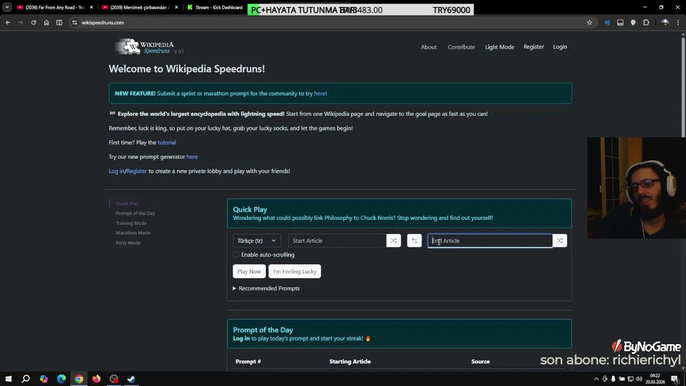
Task: Switch to Stream - Kick Dashboard tab
Action: (x=215, y=8)
